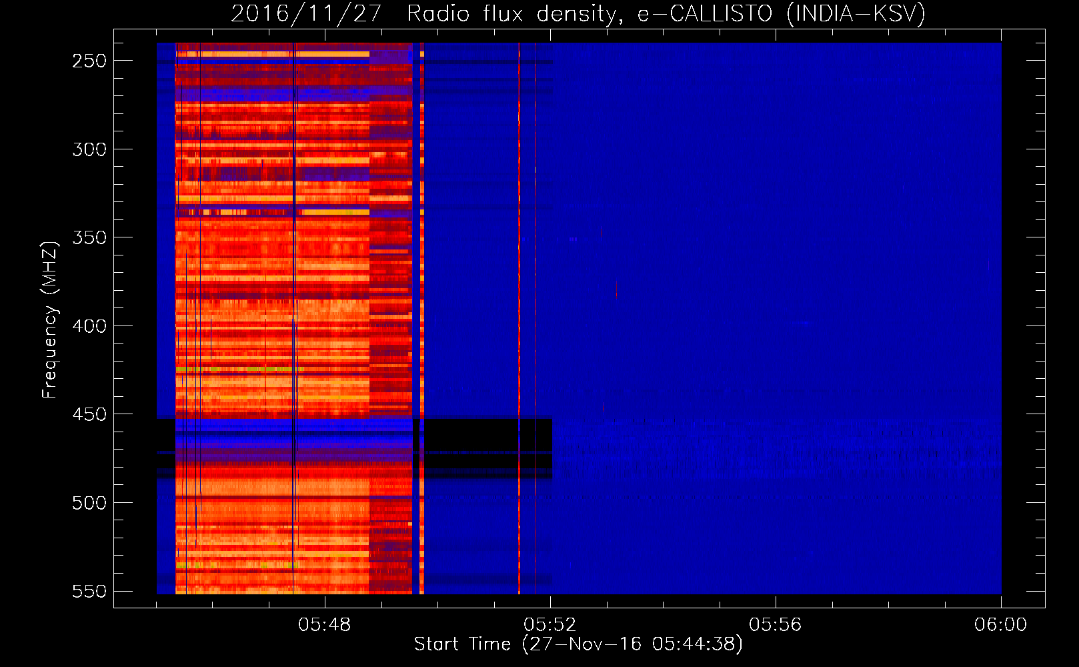Click the 350 frequency tick label
Screen dimensions: 1079x667
click(x=89, y=237)
